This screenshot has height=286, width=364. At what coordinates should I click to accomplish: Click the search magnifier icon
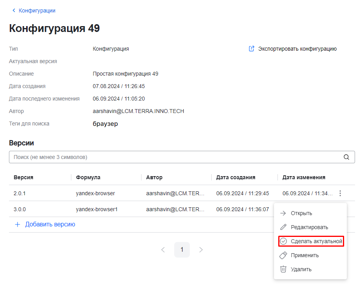point(346,157)
